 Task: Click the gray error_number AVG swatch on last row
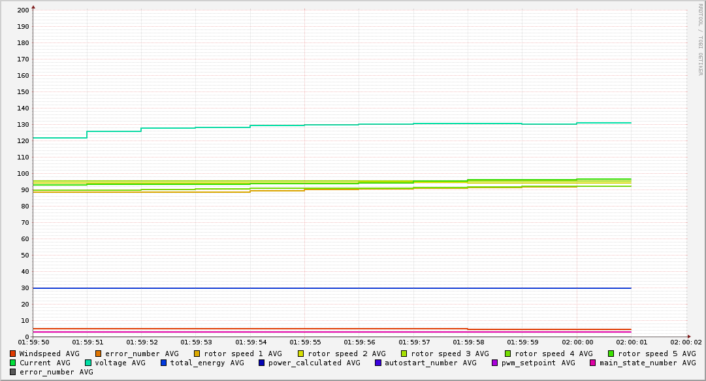point(13,372)
